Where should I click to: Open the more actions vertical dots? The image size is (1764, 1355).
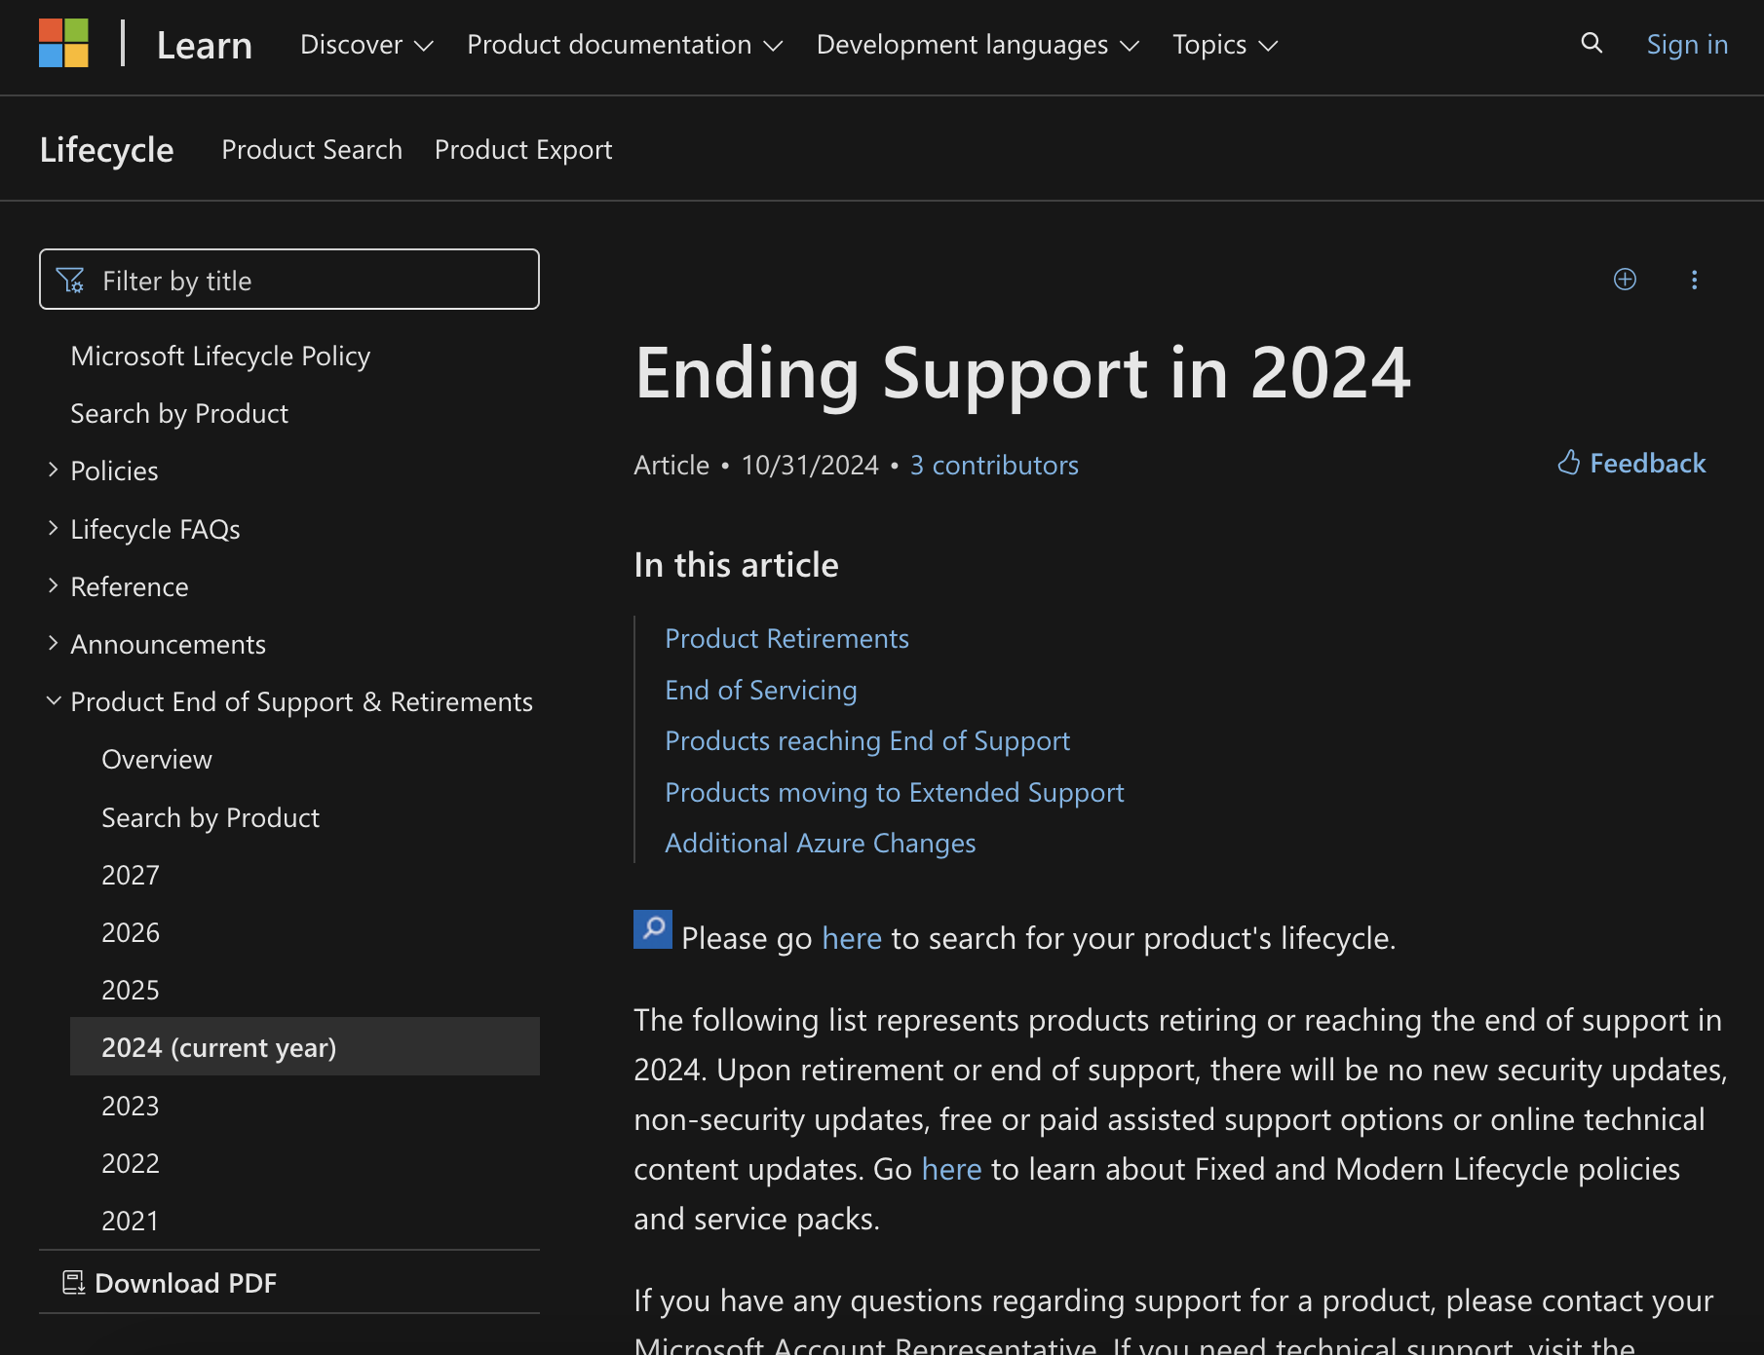1695,280
